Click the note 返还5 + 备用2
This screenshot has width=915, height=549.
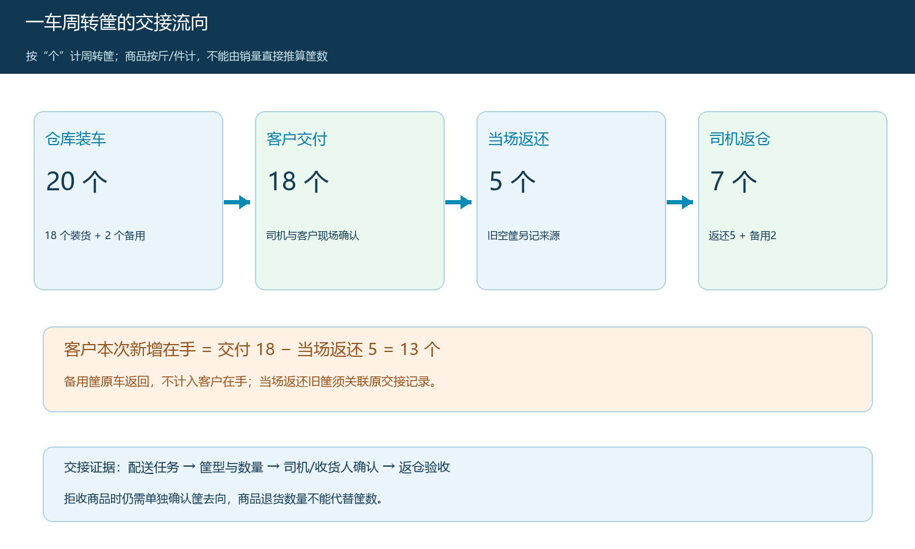click(x=742, y=235)
